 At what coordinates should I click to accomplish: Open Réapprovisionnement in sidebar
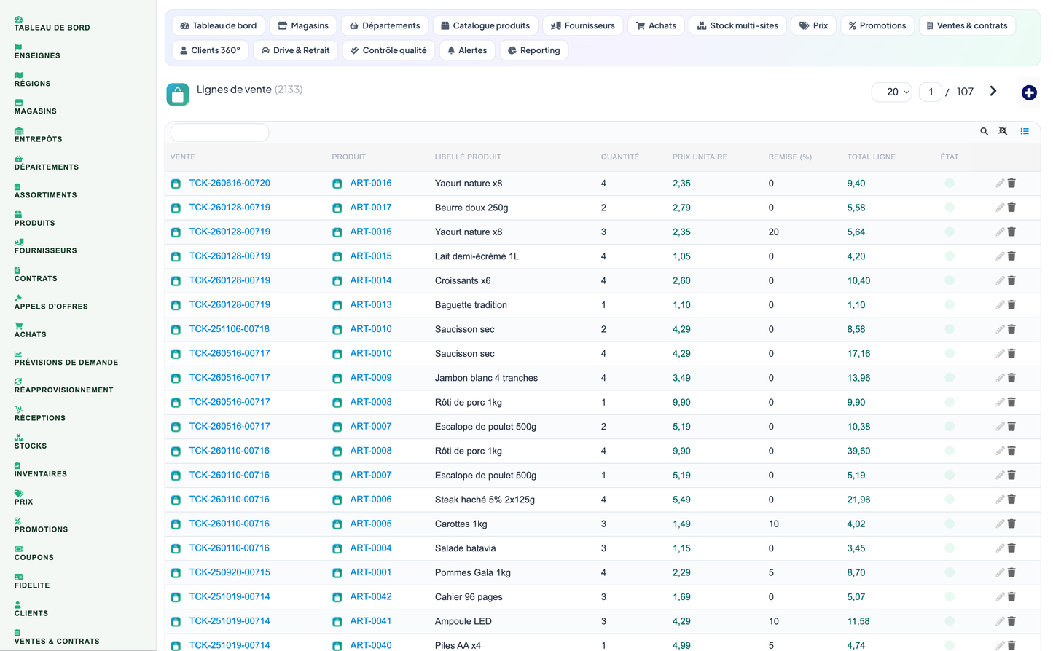click(x=63, y=386)
